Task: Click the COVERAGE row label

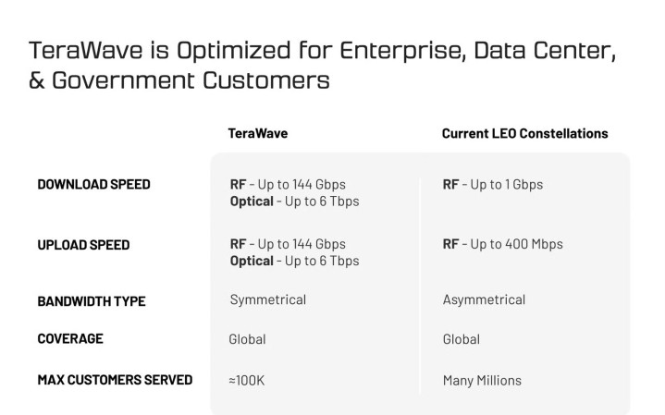Action: point(70,339)
